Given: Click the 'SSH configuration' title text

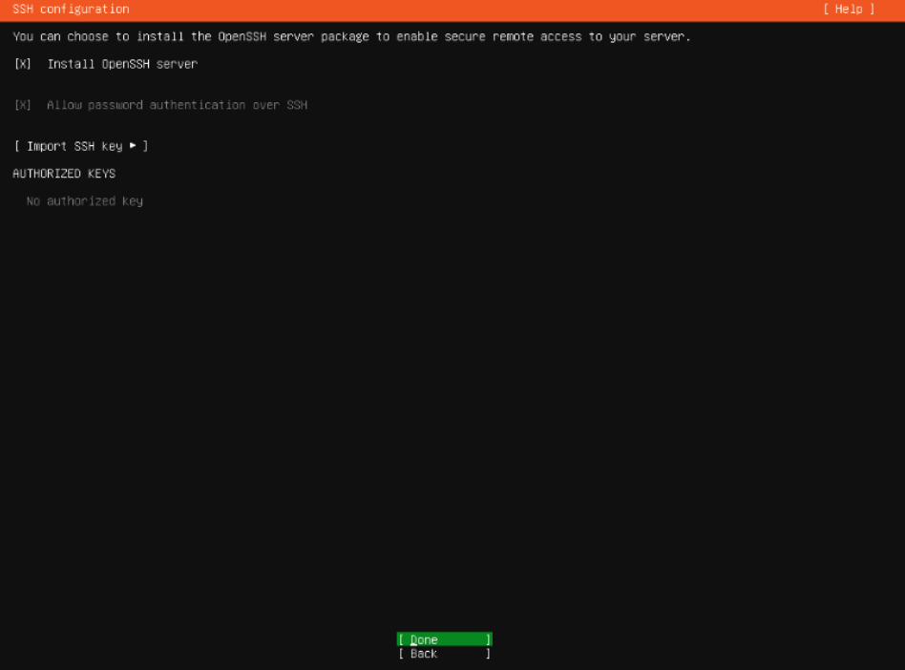Looking at the screenshot, I should click(71, 10).
